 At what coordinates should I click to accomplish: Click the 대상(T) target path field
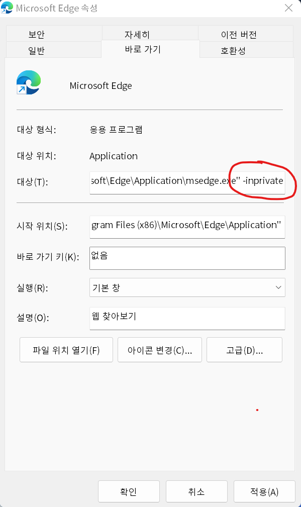point(187,183)
